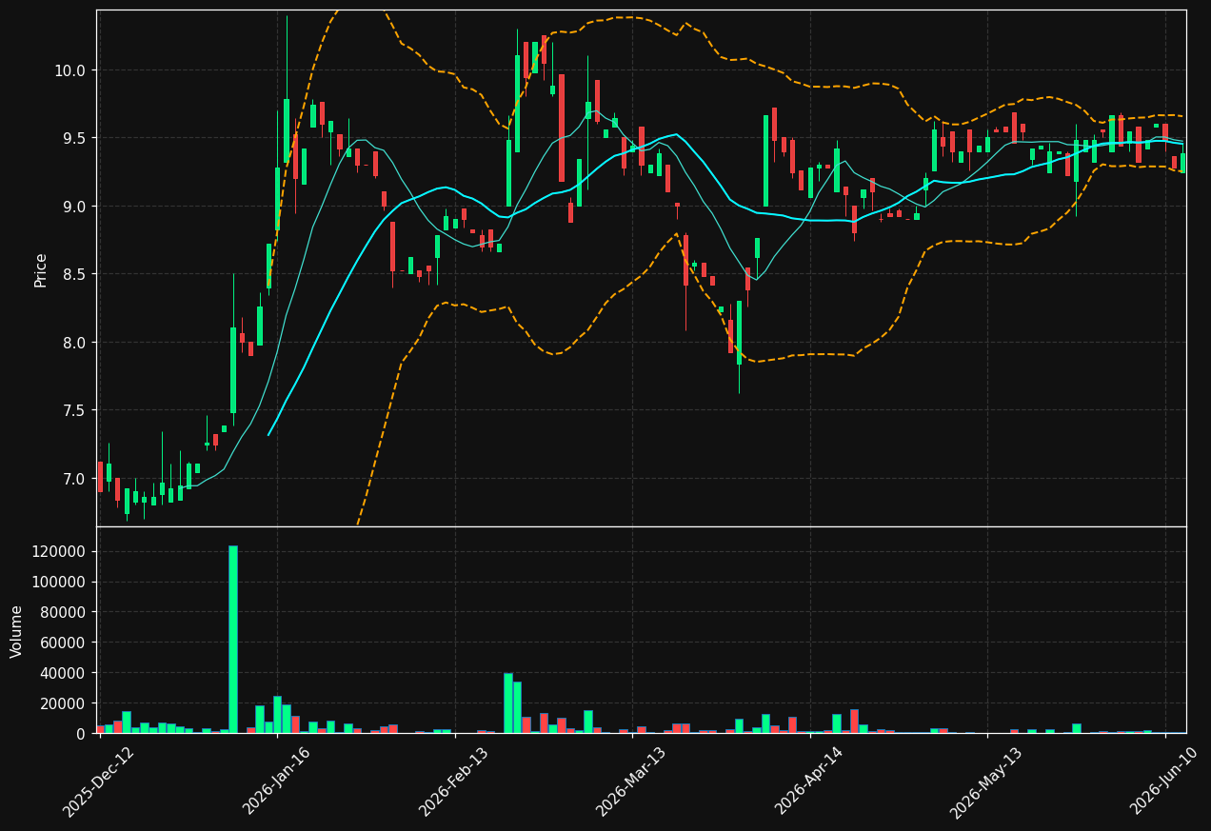Click the 2025-Dec-12 date label

pos(99,782)
